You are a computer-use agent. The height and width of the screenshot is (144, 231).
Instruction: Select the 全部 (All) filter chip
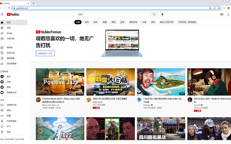pyautogui.click(x=78, y=22)
